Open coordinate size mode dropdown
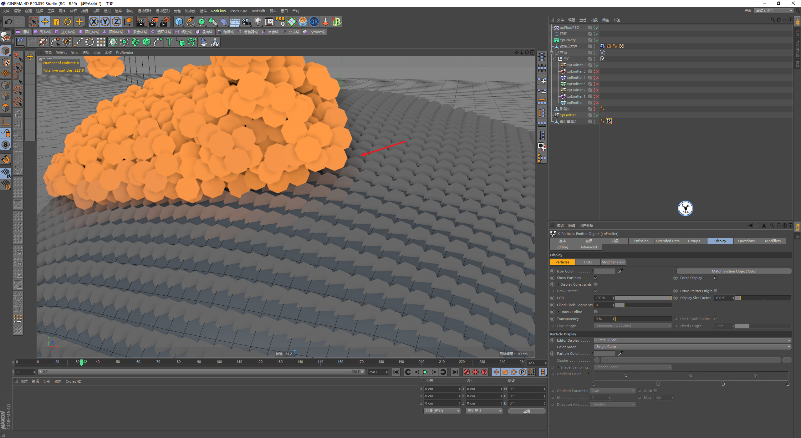This screenshot has width=801, height=438. click(484, 411)
